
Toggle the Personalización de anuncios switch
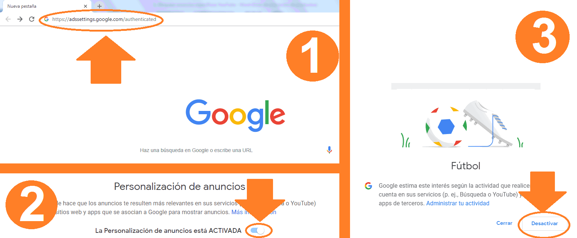coord(257,231)
